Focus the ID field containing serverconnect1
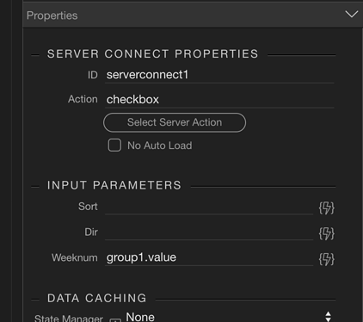The width and height of the screenshot is (363, 322). [x=219, y=75]
